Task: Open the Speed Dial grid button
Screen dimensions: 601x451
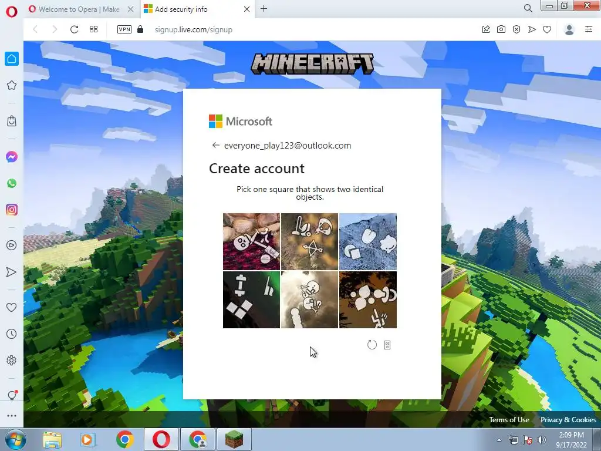Action: click(x=93, y=29)
